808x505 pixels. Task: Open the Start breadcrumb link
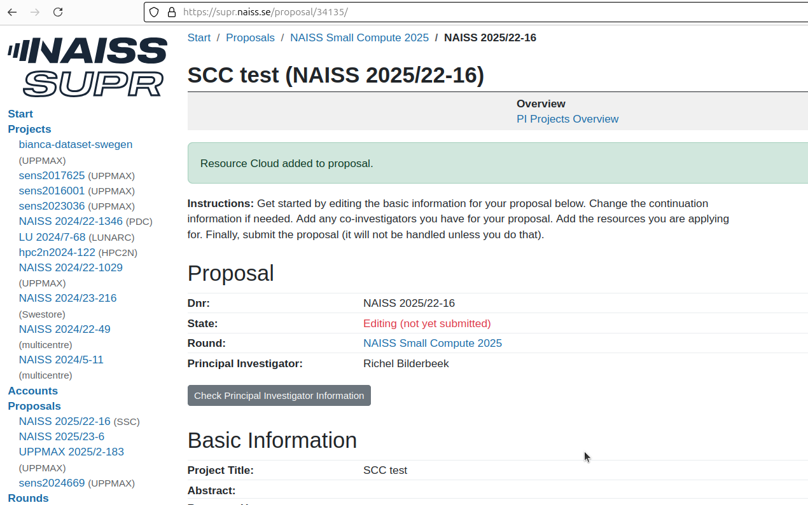point(199,37)
